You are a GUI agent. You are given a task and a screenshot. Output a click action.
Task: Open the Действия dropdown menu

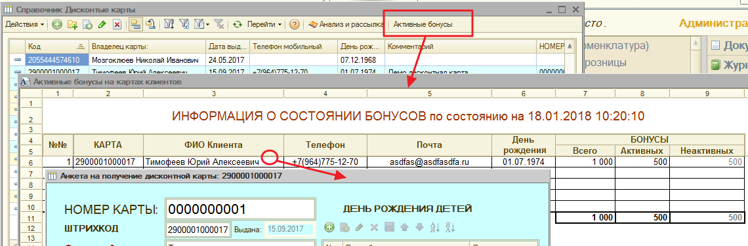(24, 24)
